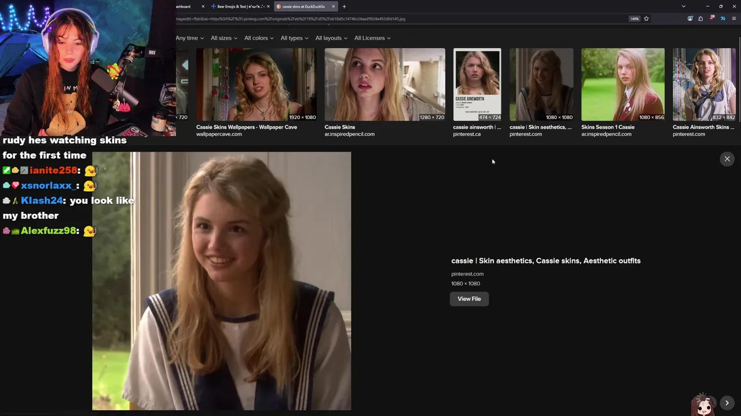Open the Skins Season 1 Cassie title link

pyautogui.click(x=608, y=127)
